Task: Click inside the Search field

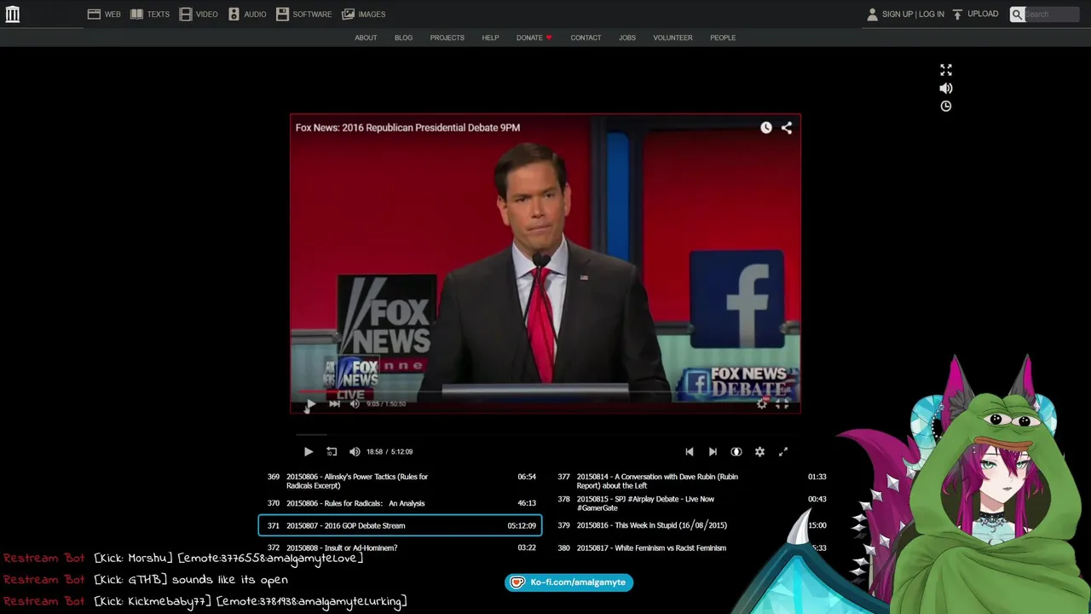Action: (x=1051, y=14)
